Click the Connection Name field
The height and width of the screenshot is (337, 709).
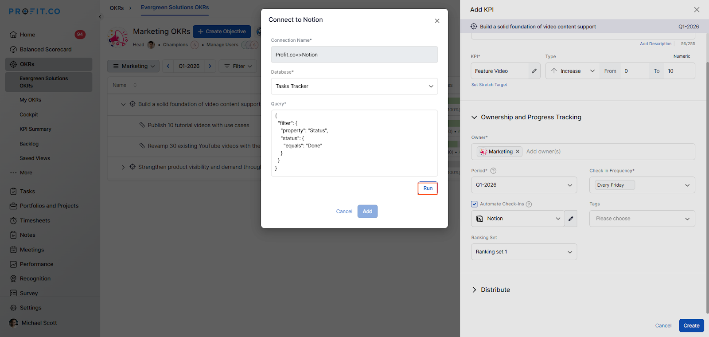(x=354, y=55)
